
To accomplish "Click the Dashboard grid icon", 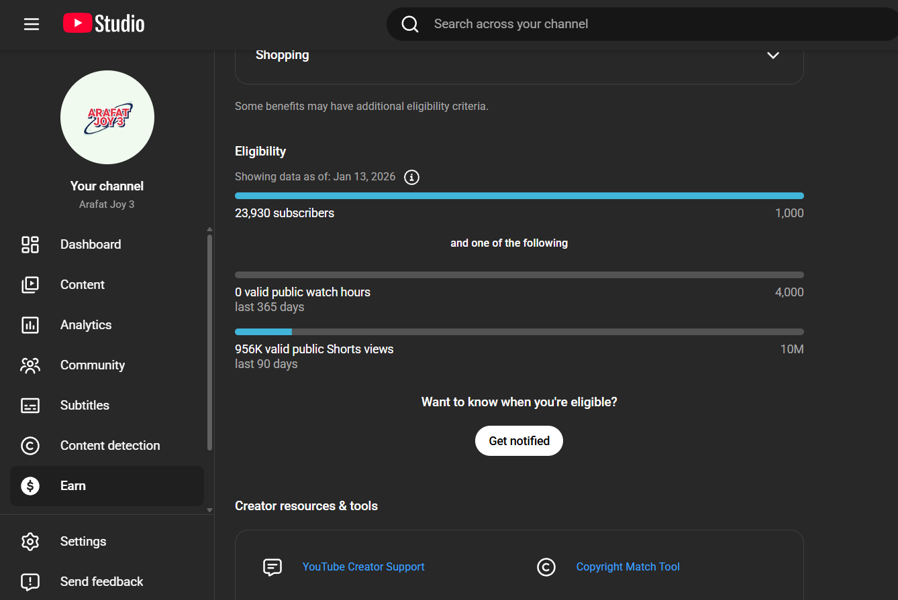I will coord(30,245).
